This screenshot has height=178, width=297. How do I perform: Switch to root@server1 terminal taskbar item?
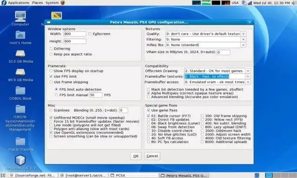pos(84,175)
